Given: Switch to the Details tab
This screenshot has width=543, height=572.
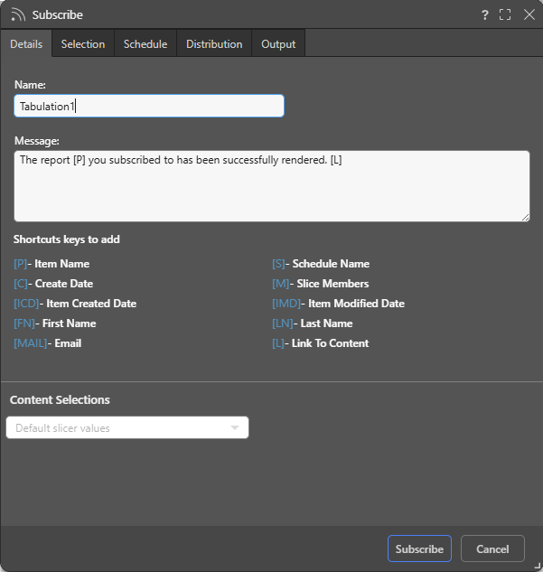Looking at the screenshot, I should tap(26, 44).
